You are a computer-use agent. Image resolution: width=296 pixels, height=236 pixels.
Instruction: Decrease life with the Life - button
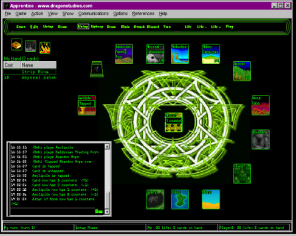(x=202, y=27)
